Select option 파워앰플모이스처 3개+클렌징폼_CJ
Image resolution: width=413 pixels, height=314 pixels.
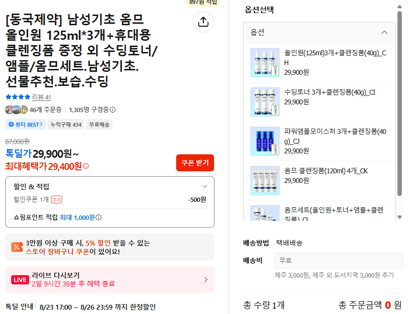click(x=319, y=141)
